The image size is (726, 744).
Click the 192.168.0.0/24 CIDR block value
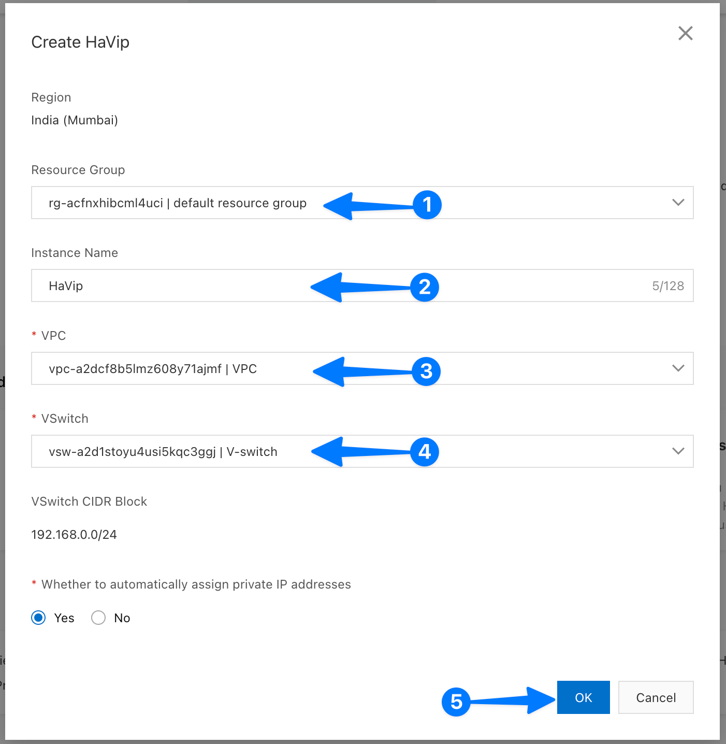[x=74, y=535]
